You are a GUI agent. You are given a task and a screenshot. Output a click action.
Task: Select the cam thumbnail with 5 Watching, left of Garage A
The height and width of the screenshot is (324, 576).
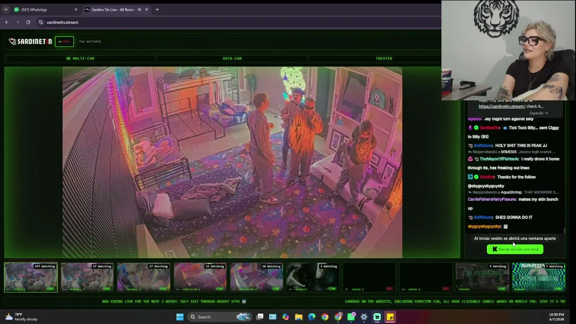(x=313, y=277)
